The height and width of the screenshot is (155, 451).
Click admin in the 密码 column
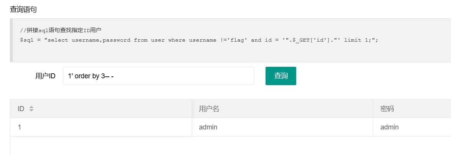point(389,127)
